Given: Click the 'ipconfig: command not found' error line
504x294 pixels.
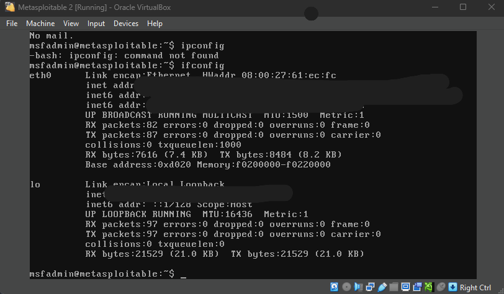Looking at the screenshot, I should tap(124, 56).
